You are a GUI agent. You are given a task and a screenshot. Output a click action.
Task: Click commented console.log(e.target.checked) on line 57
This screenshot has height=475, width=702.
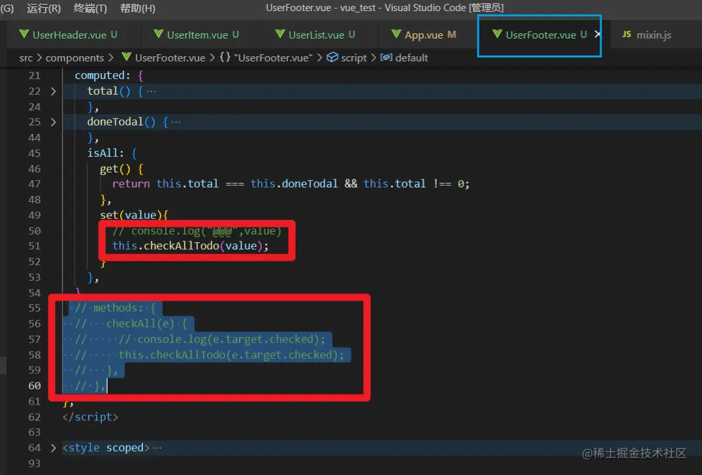(x=221, y=339)
